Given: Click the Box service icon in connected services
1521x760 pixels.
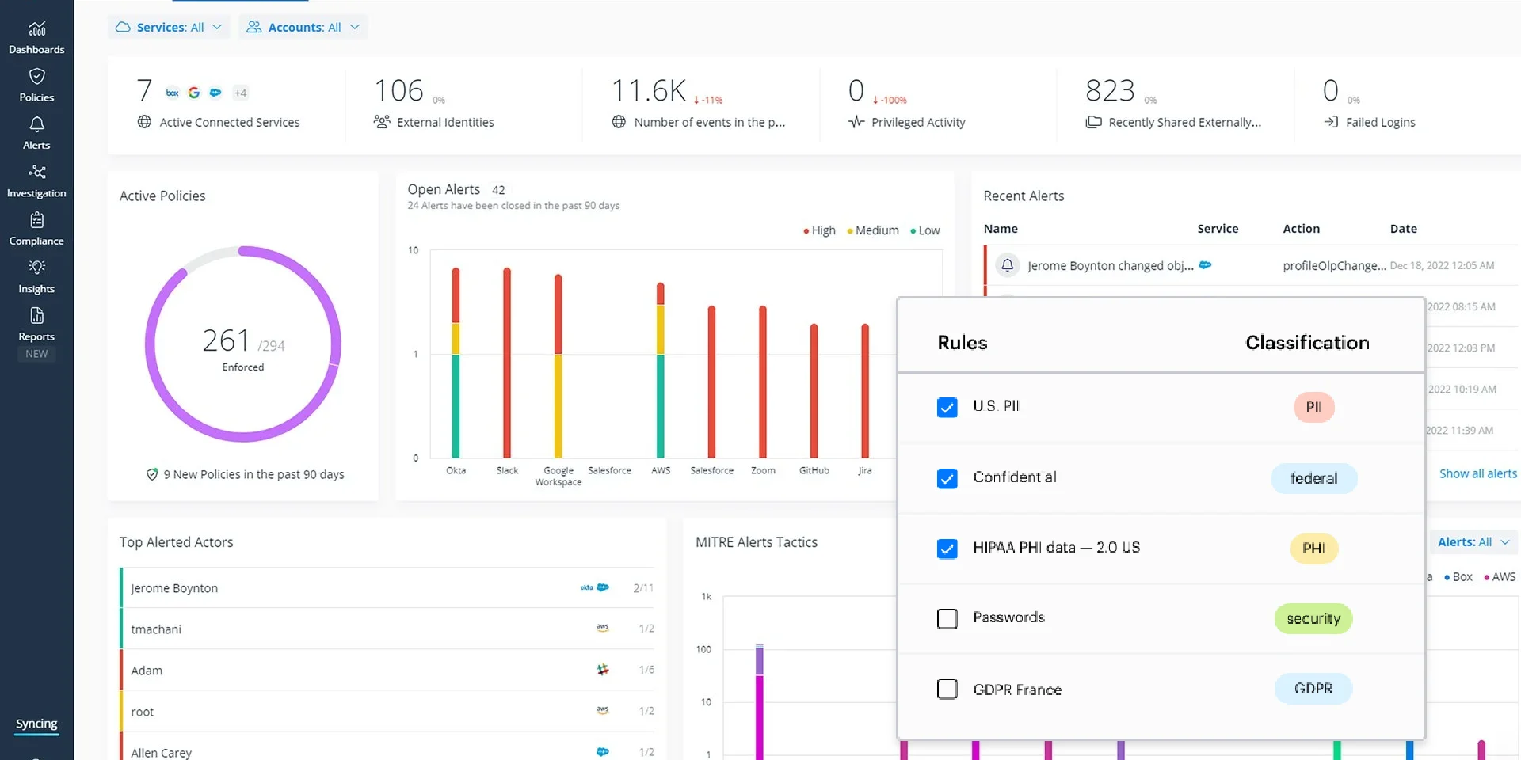Looking at the screenshot, I should (172, 93).
